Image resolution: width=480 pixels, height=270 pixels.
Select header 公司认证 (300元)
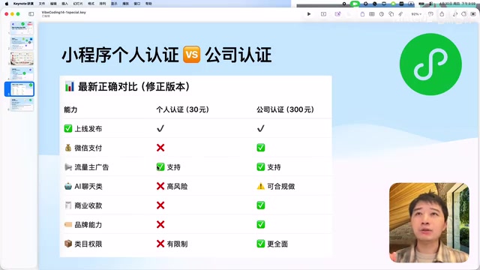coord(285,109)
